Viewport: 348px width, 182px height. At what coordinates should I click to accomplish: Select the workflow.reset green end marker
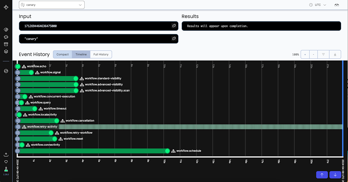[x=55, y=139]
